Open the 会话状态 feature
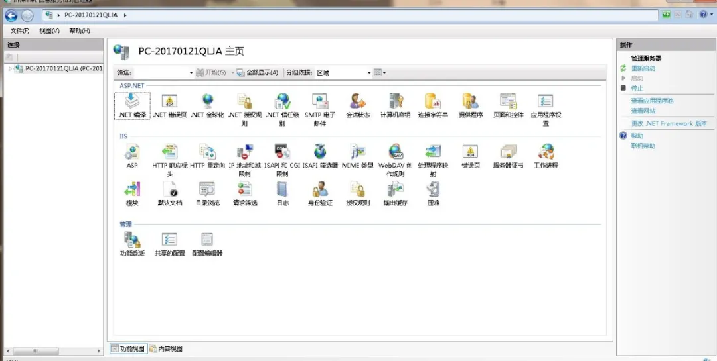This screenshot has width=717, height=361. (x=358, y=106)
